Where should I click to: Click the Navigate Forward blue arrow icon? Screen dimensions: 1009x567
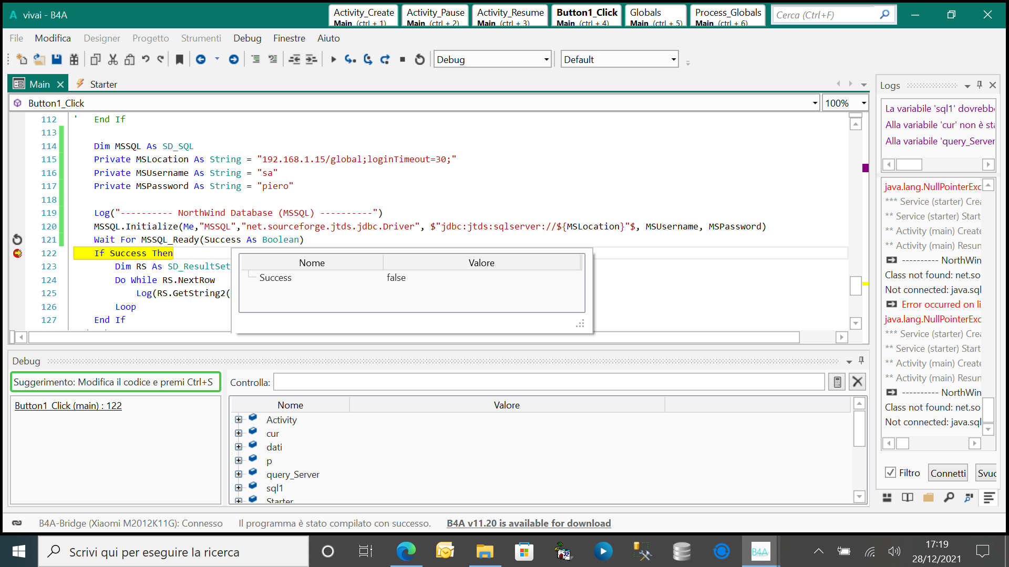coord(233,59)
